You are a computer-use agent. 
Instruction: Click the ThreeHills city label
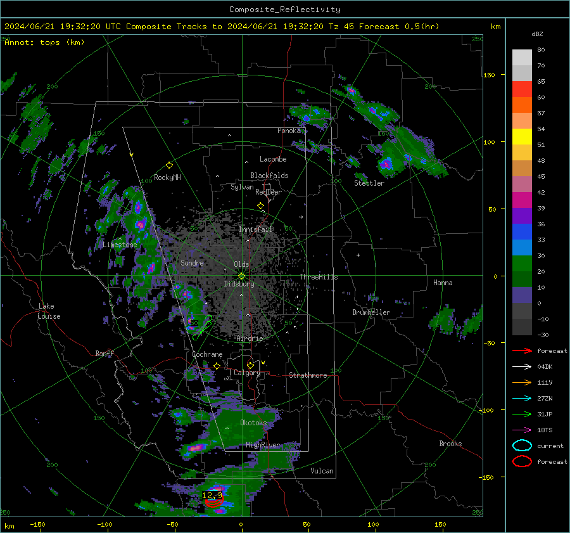pos(319,277)
